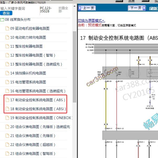This screenshot has height=158, width=158.
Task: Click the document icon beside item 09
Action: point(7,28)
